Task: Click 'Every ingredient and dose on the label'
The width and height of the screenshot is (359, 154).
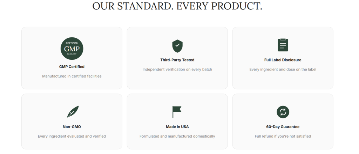Action: tap(283, 69)
